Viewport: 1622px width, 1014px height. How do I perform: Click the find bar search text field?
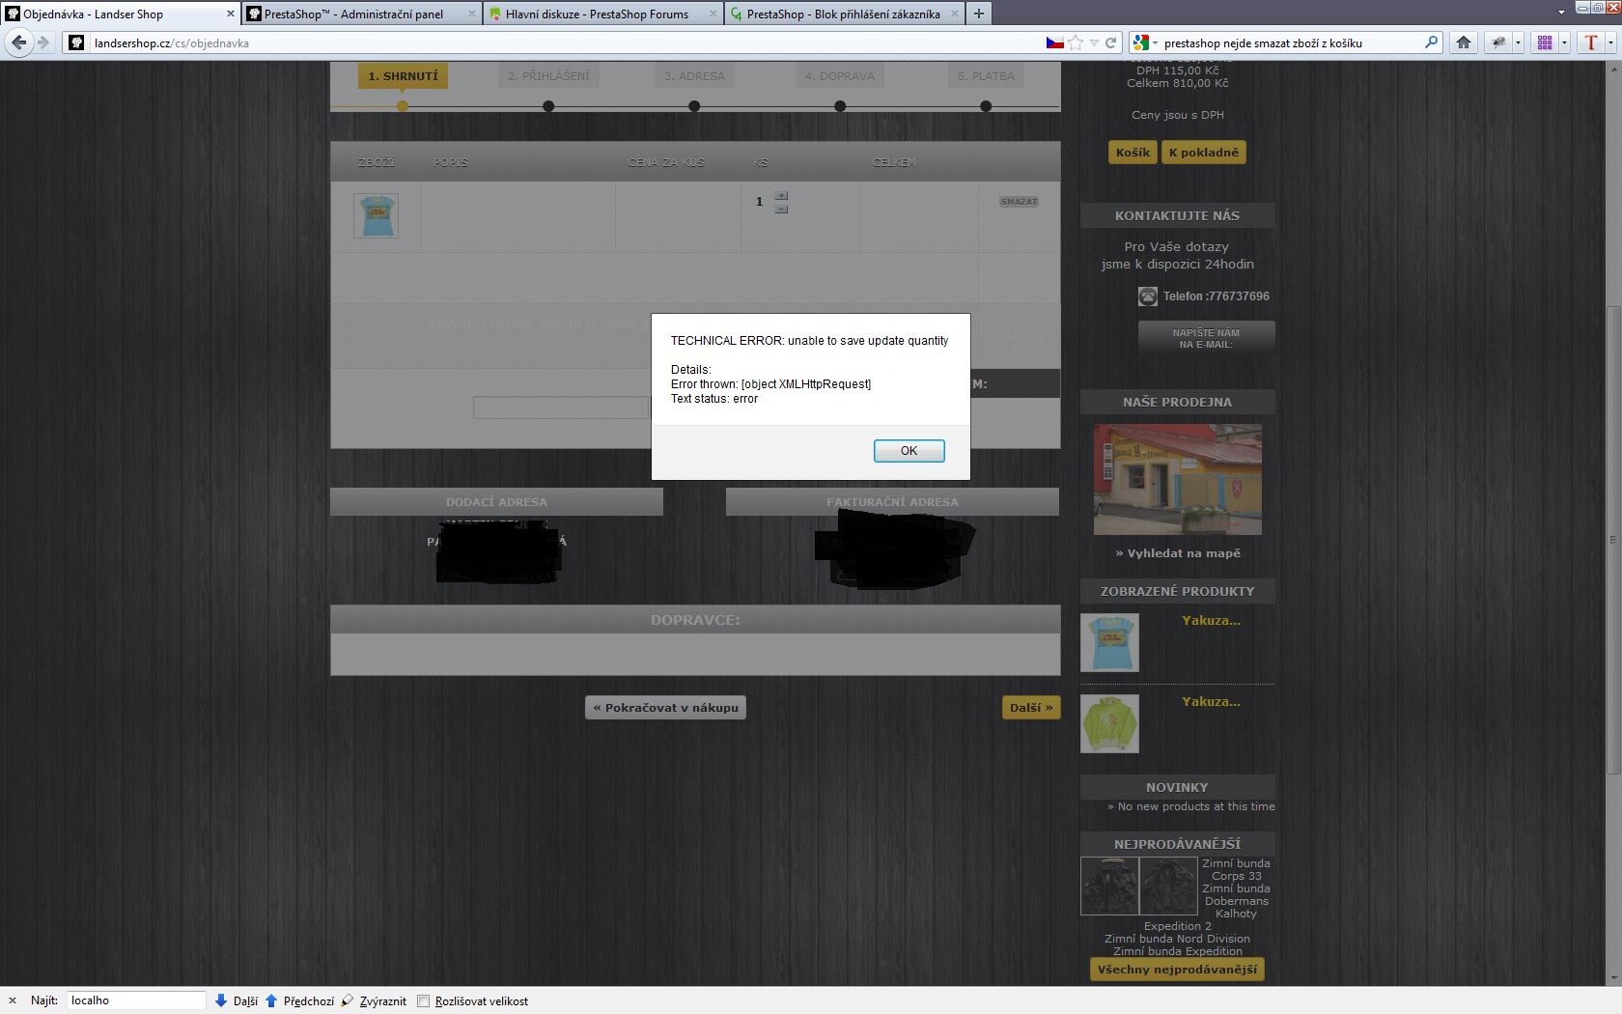pos(135,1000)
